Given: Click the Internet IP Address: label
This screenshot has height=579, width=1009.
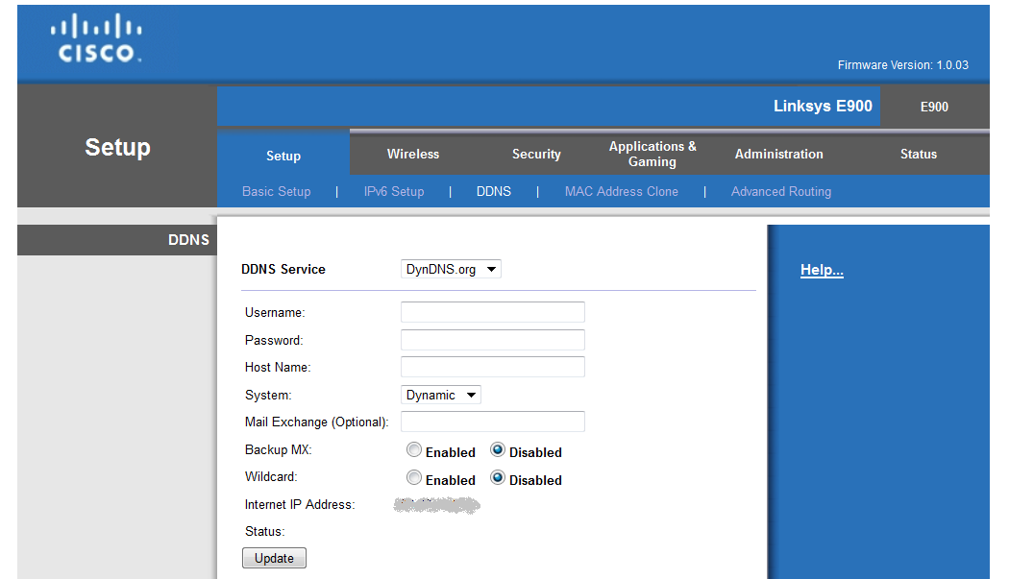Looking at the screenshot, I should pyautogui.click(x=300, y=504).
